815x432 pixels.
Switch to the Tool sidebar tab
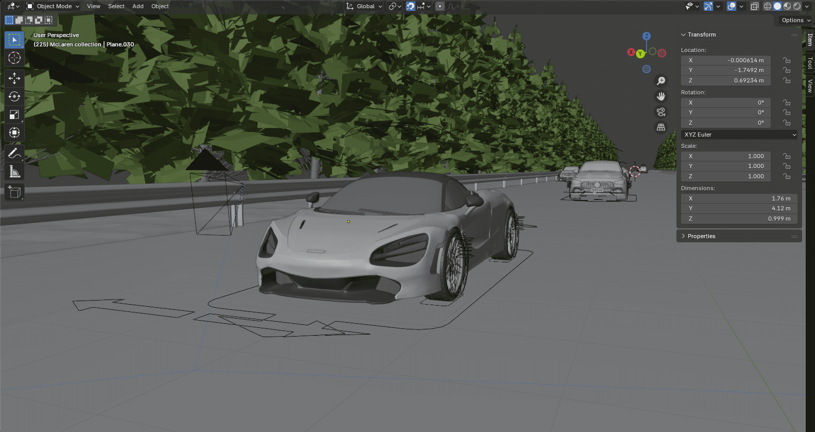810,63
